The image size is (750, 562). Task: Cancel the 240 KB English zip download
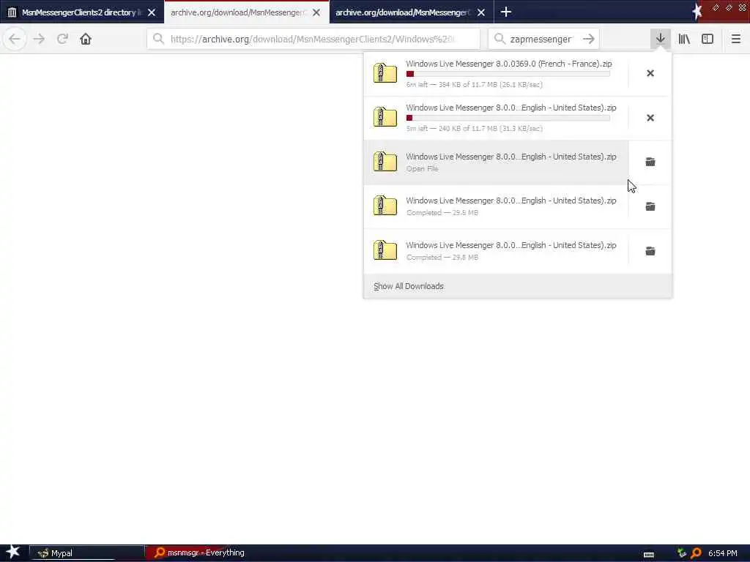pos(650,118)
